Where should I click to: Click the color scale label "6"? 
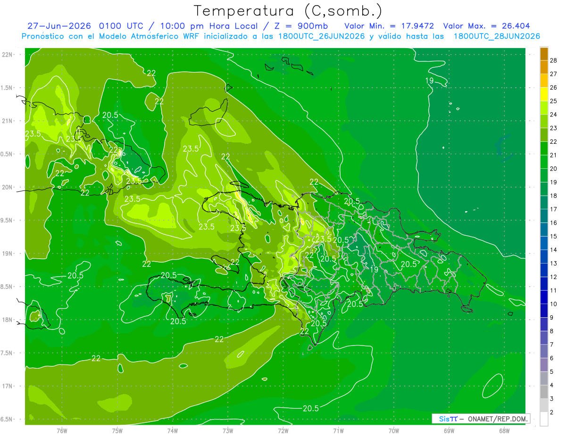pos(552,358)
